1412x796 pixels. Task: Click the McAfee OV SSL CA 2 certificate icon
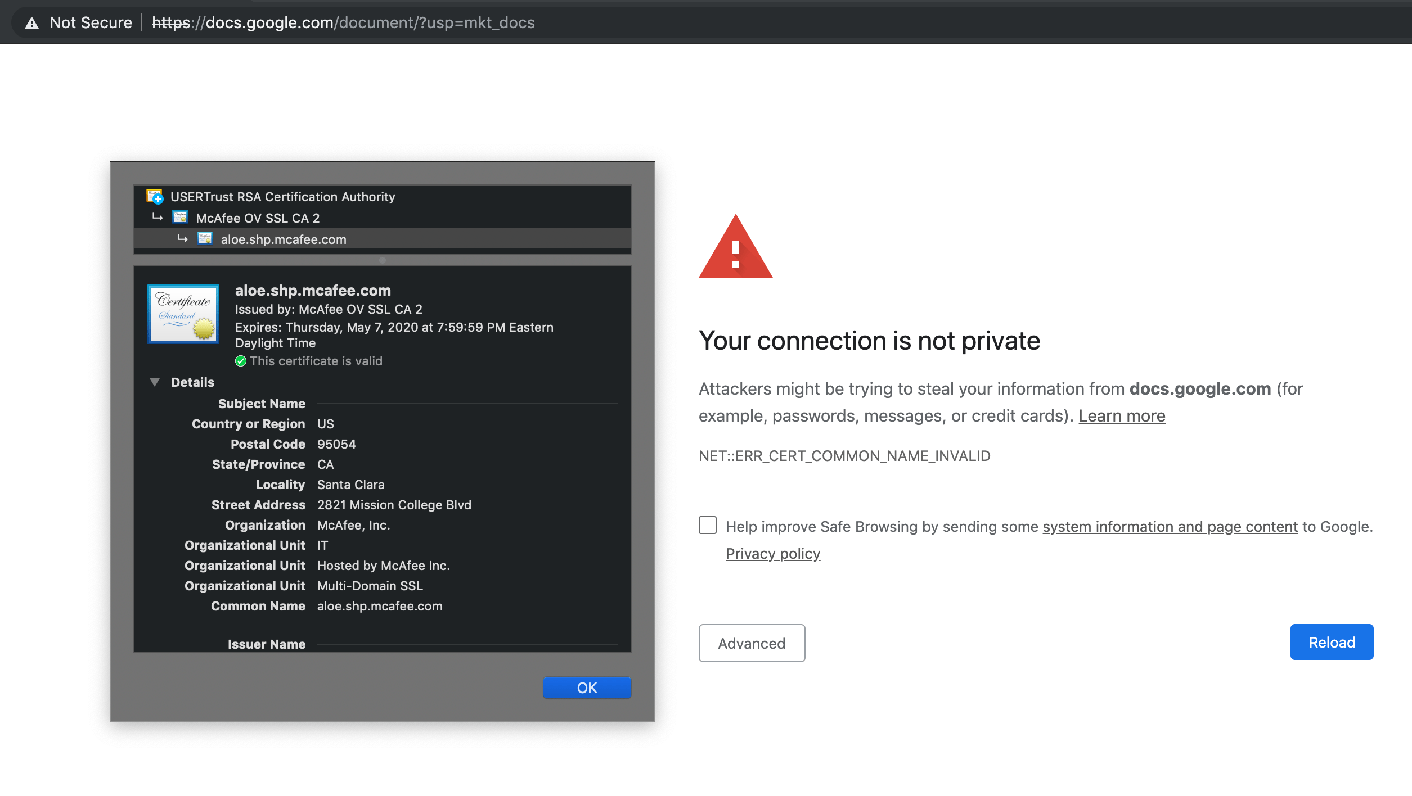pyautogui.click(x=180, y=218)
